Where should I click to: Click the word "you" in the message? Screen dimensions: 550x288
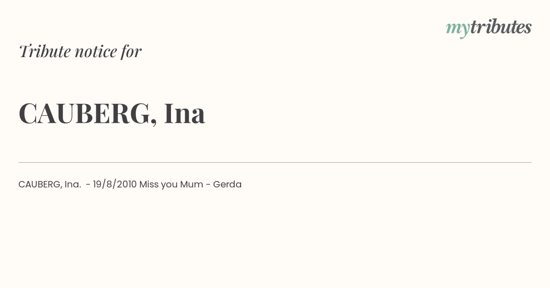coord(169,185)
